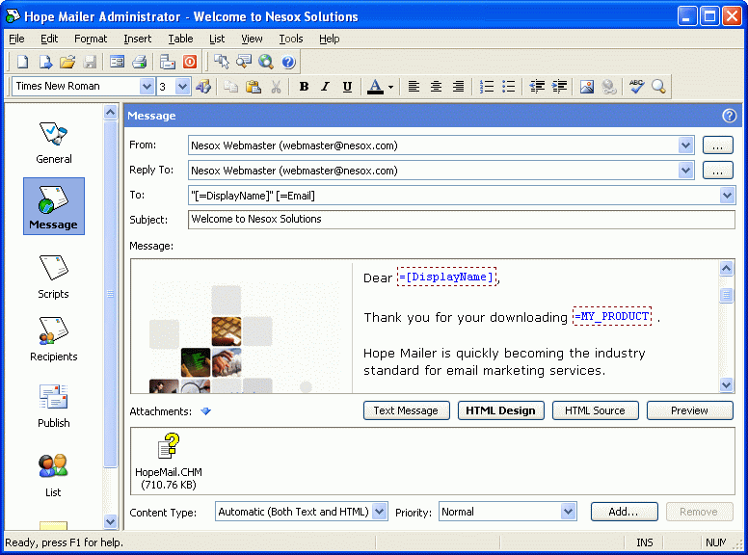Click the help icon in Message header
This screenshot has height=555, width=748.
coord(729,116)
